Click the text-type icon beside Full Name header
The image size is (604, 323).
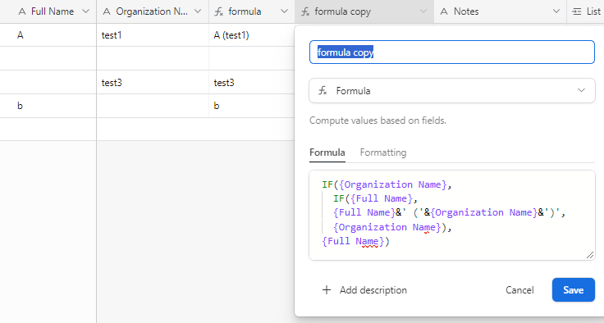[22, 11]
